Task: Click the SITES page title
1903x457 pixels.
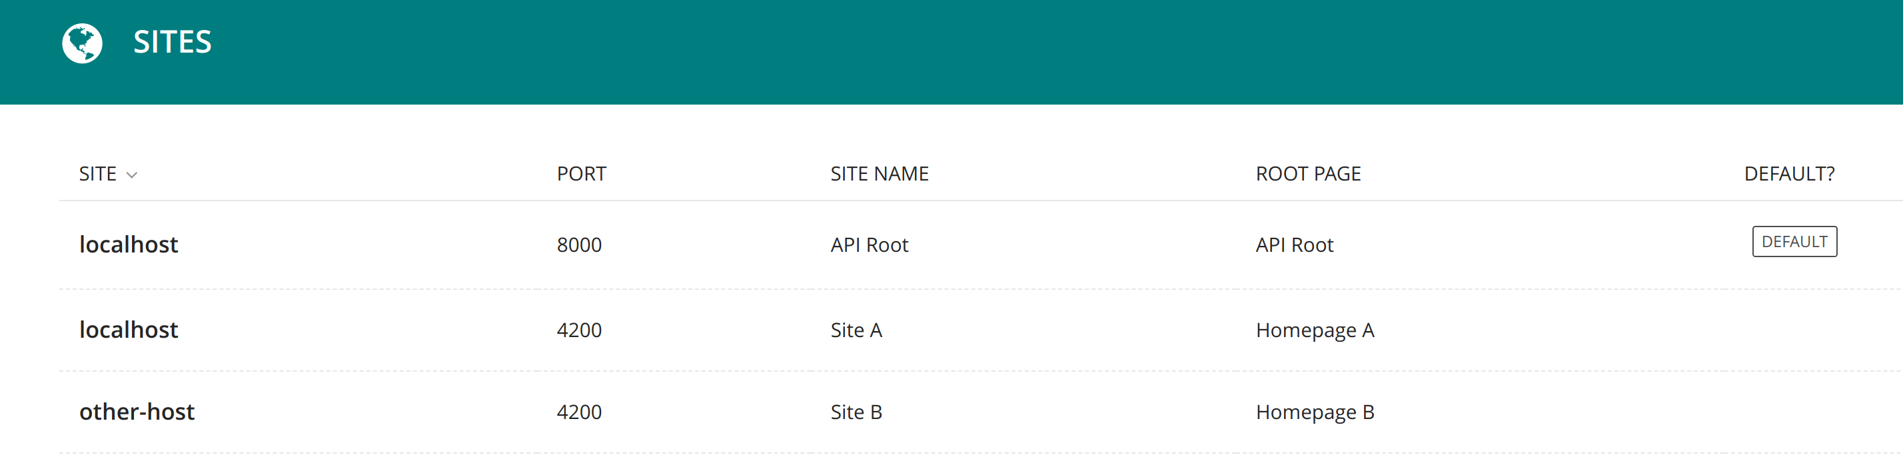Action: [172, 43]
